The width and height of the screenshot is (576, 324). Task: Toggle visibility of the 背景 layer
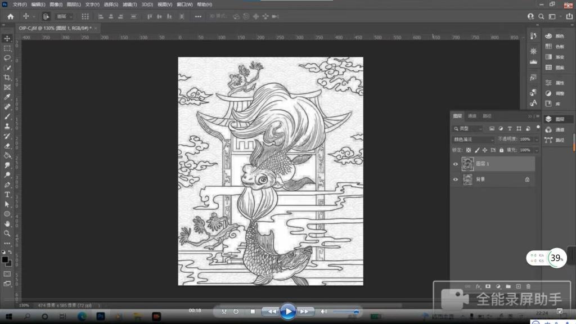[x=456, y=179]
